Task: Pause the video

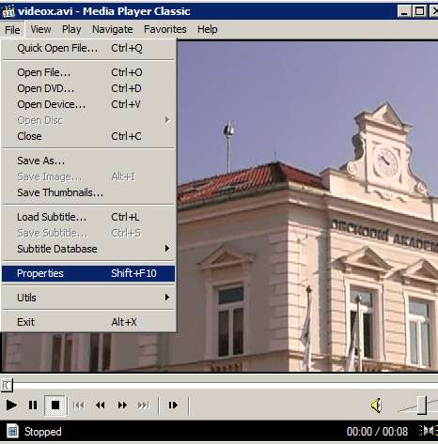Action: [x=33, y=406]
